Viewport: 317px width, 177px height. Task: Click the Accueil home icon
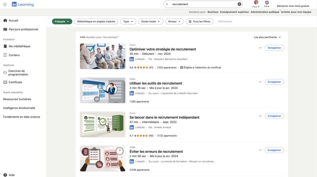point(5,20)
